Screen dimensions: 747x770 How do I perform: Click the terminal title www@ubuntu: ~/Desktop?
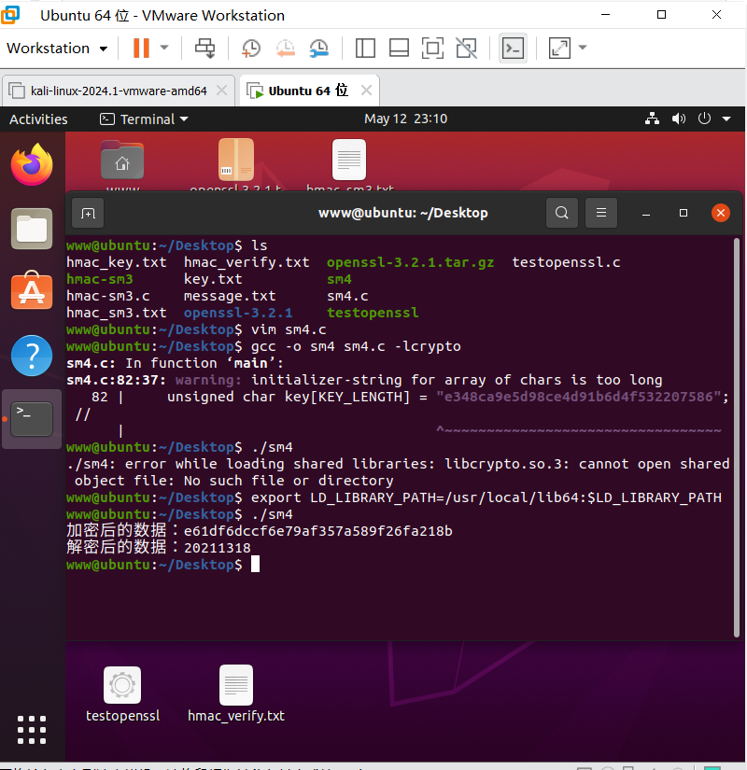[403, 213]
